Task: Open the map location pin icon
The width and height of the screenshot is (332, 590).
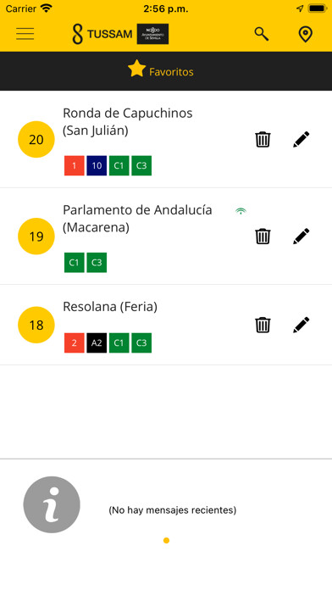Action: [305, 34]
